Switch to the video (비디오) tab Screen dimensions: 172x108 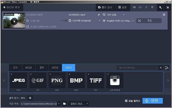28,67
